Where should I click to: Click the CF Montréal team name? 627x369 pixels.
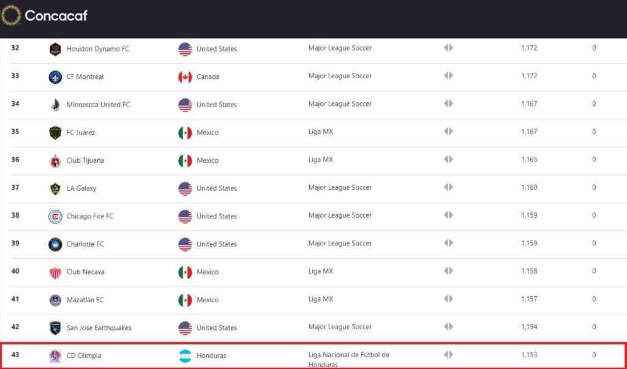(x=85, y=76)
